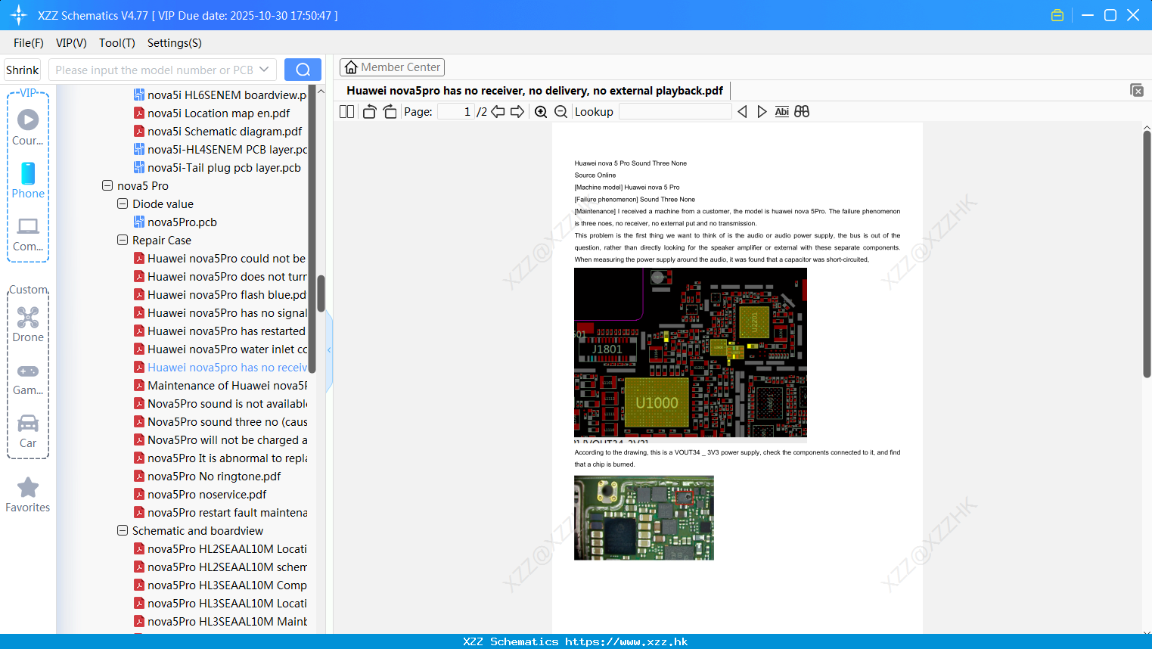Viewport: 1152px width, 649px height.
Task: Select the Computer category icon
Action: click(28, 226)
